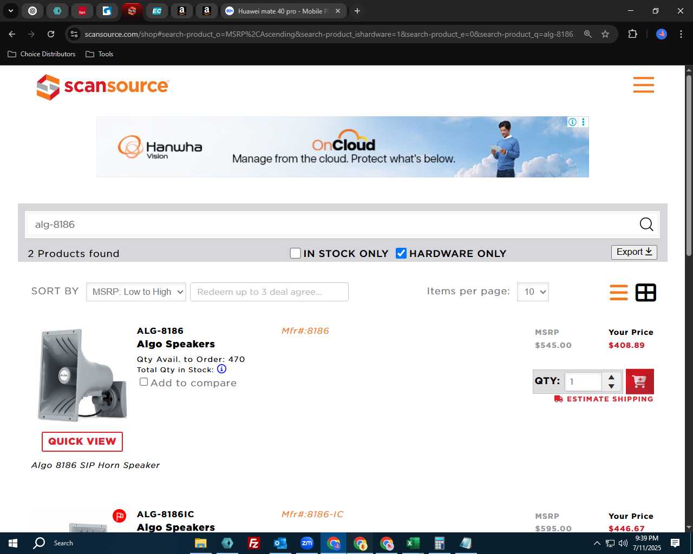Open Zoom from the taskbar

click(307, 543)
